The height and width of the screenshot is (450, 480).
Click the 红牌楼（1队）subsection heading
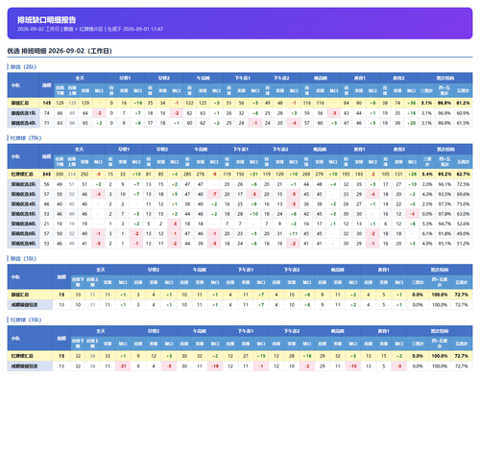point(26,320)
